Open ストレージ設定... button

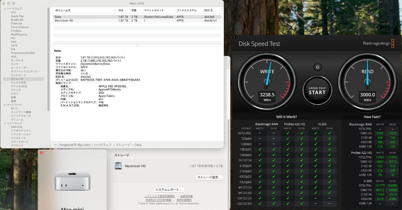tap(209, 177)
